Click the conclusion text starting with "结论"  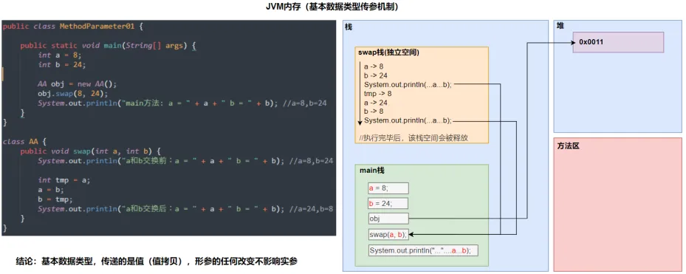point(157,261)
